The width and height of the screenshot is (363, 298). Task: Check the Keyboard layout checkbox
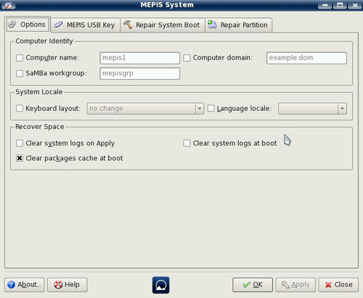[20, 108]
